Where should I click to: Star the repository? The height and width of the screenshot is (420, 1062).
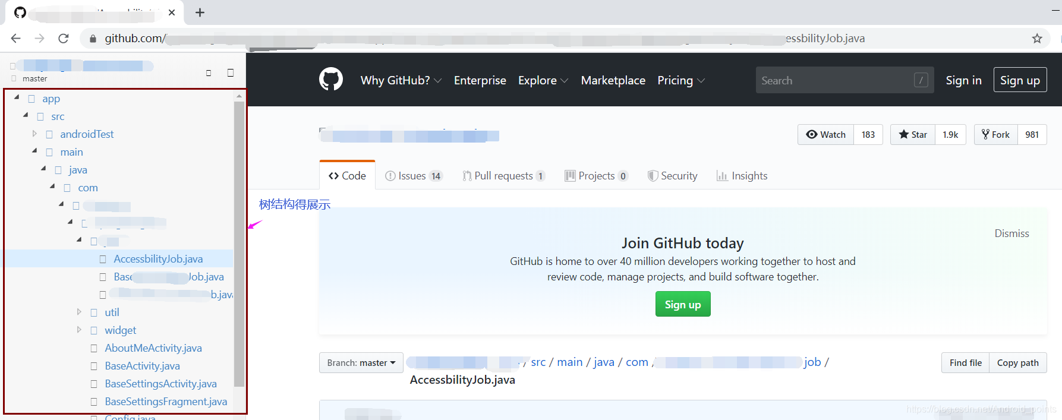(x=913, y=134)
